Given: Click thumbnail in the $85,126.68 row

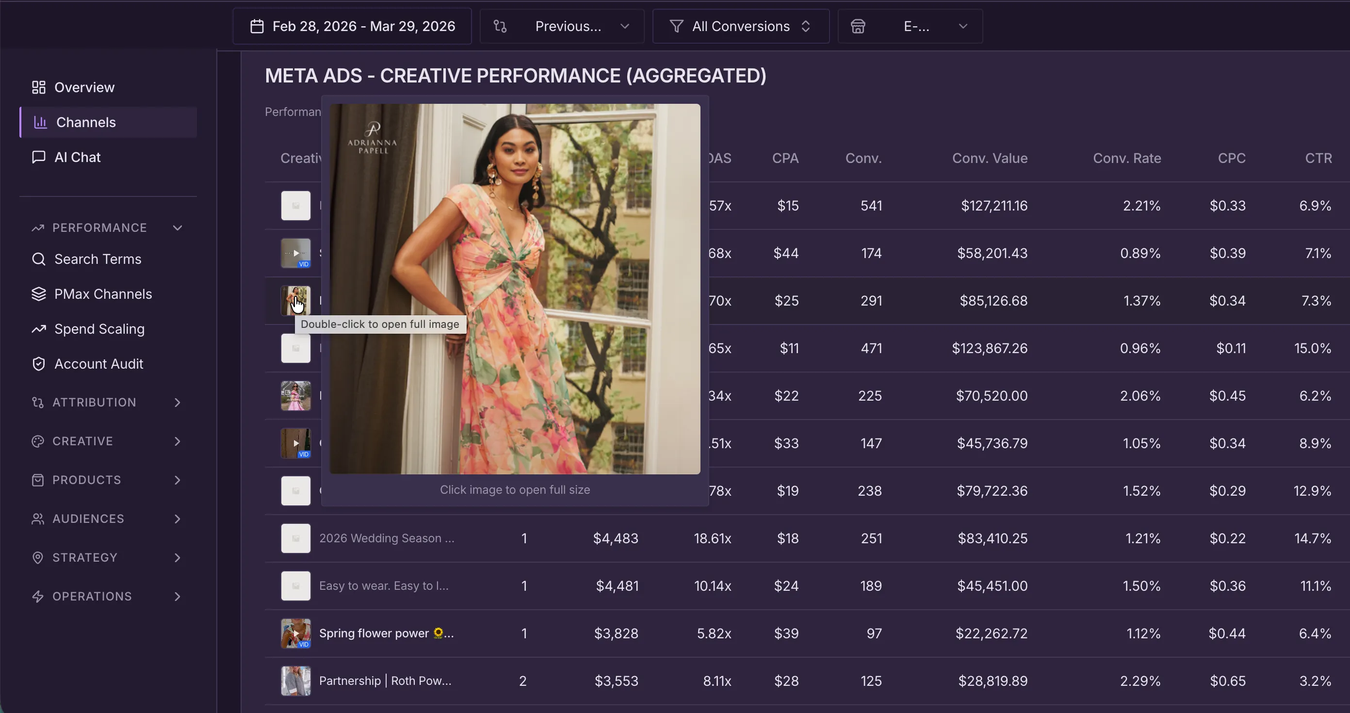Looking at the screenshot, I should coord(295,301).
